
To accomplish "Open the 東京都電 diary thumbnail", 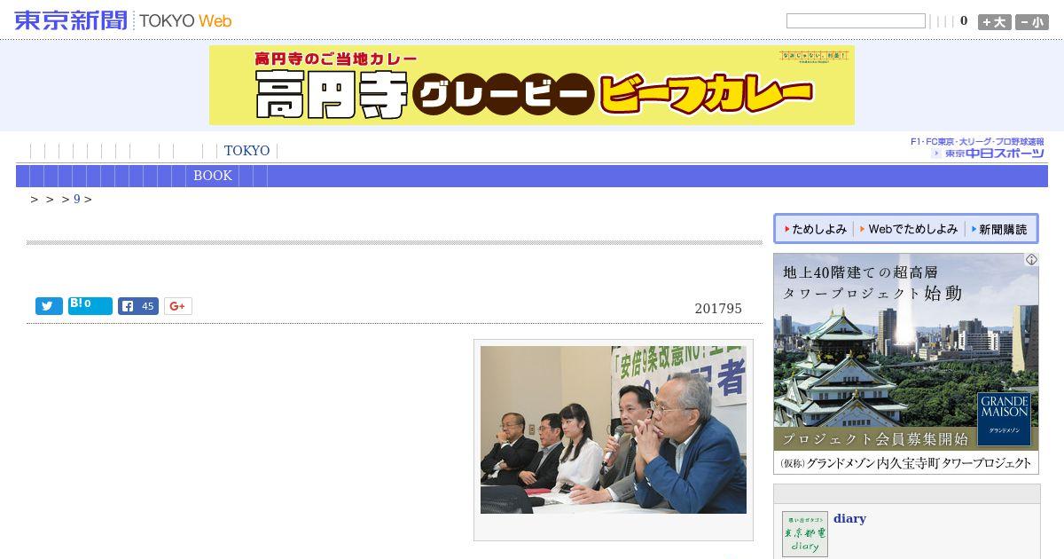I will click(x=805, y=534).
